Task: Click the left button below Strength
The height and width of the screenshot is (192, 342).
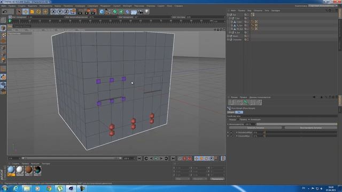Action: pos(255,128)
